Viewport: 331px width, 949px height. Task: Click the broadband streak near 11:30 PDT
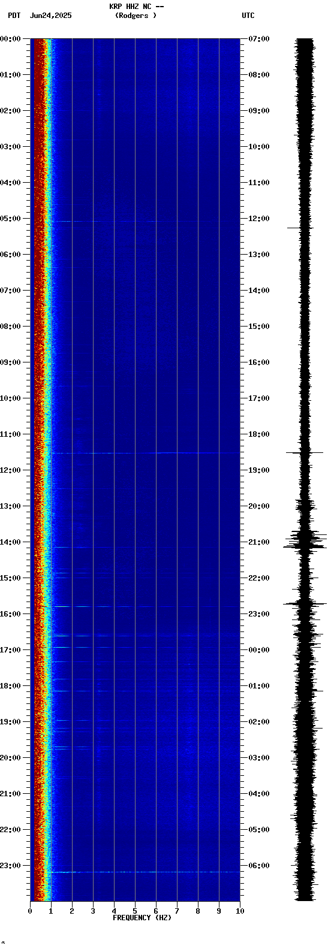[144, 453]
